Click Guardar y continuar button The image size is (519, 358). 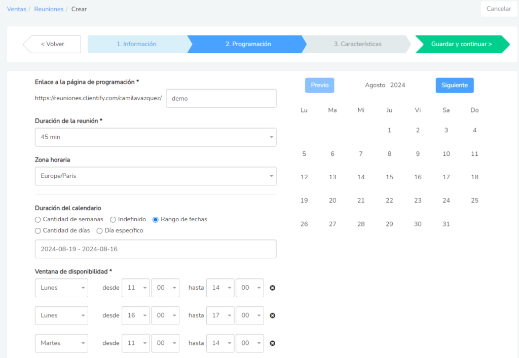click(462, 44)
